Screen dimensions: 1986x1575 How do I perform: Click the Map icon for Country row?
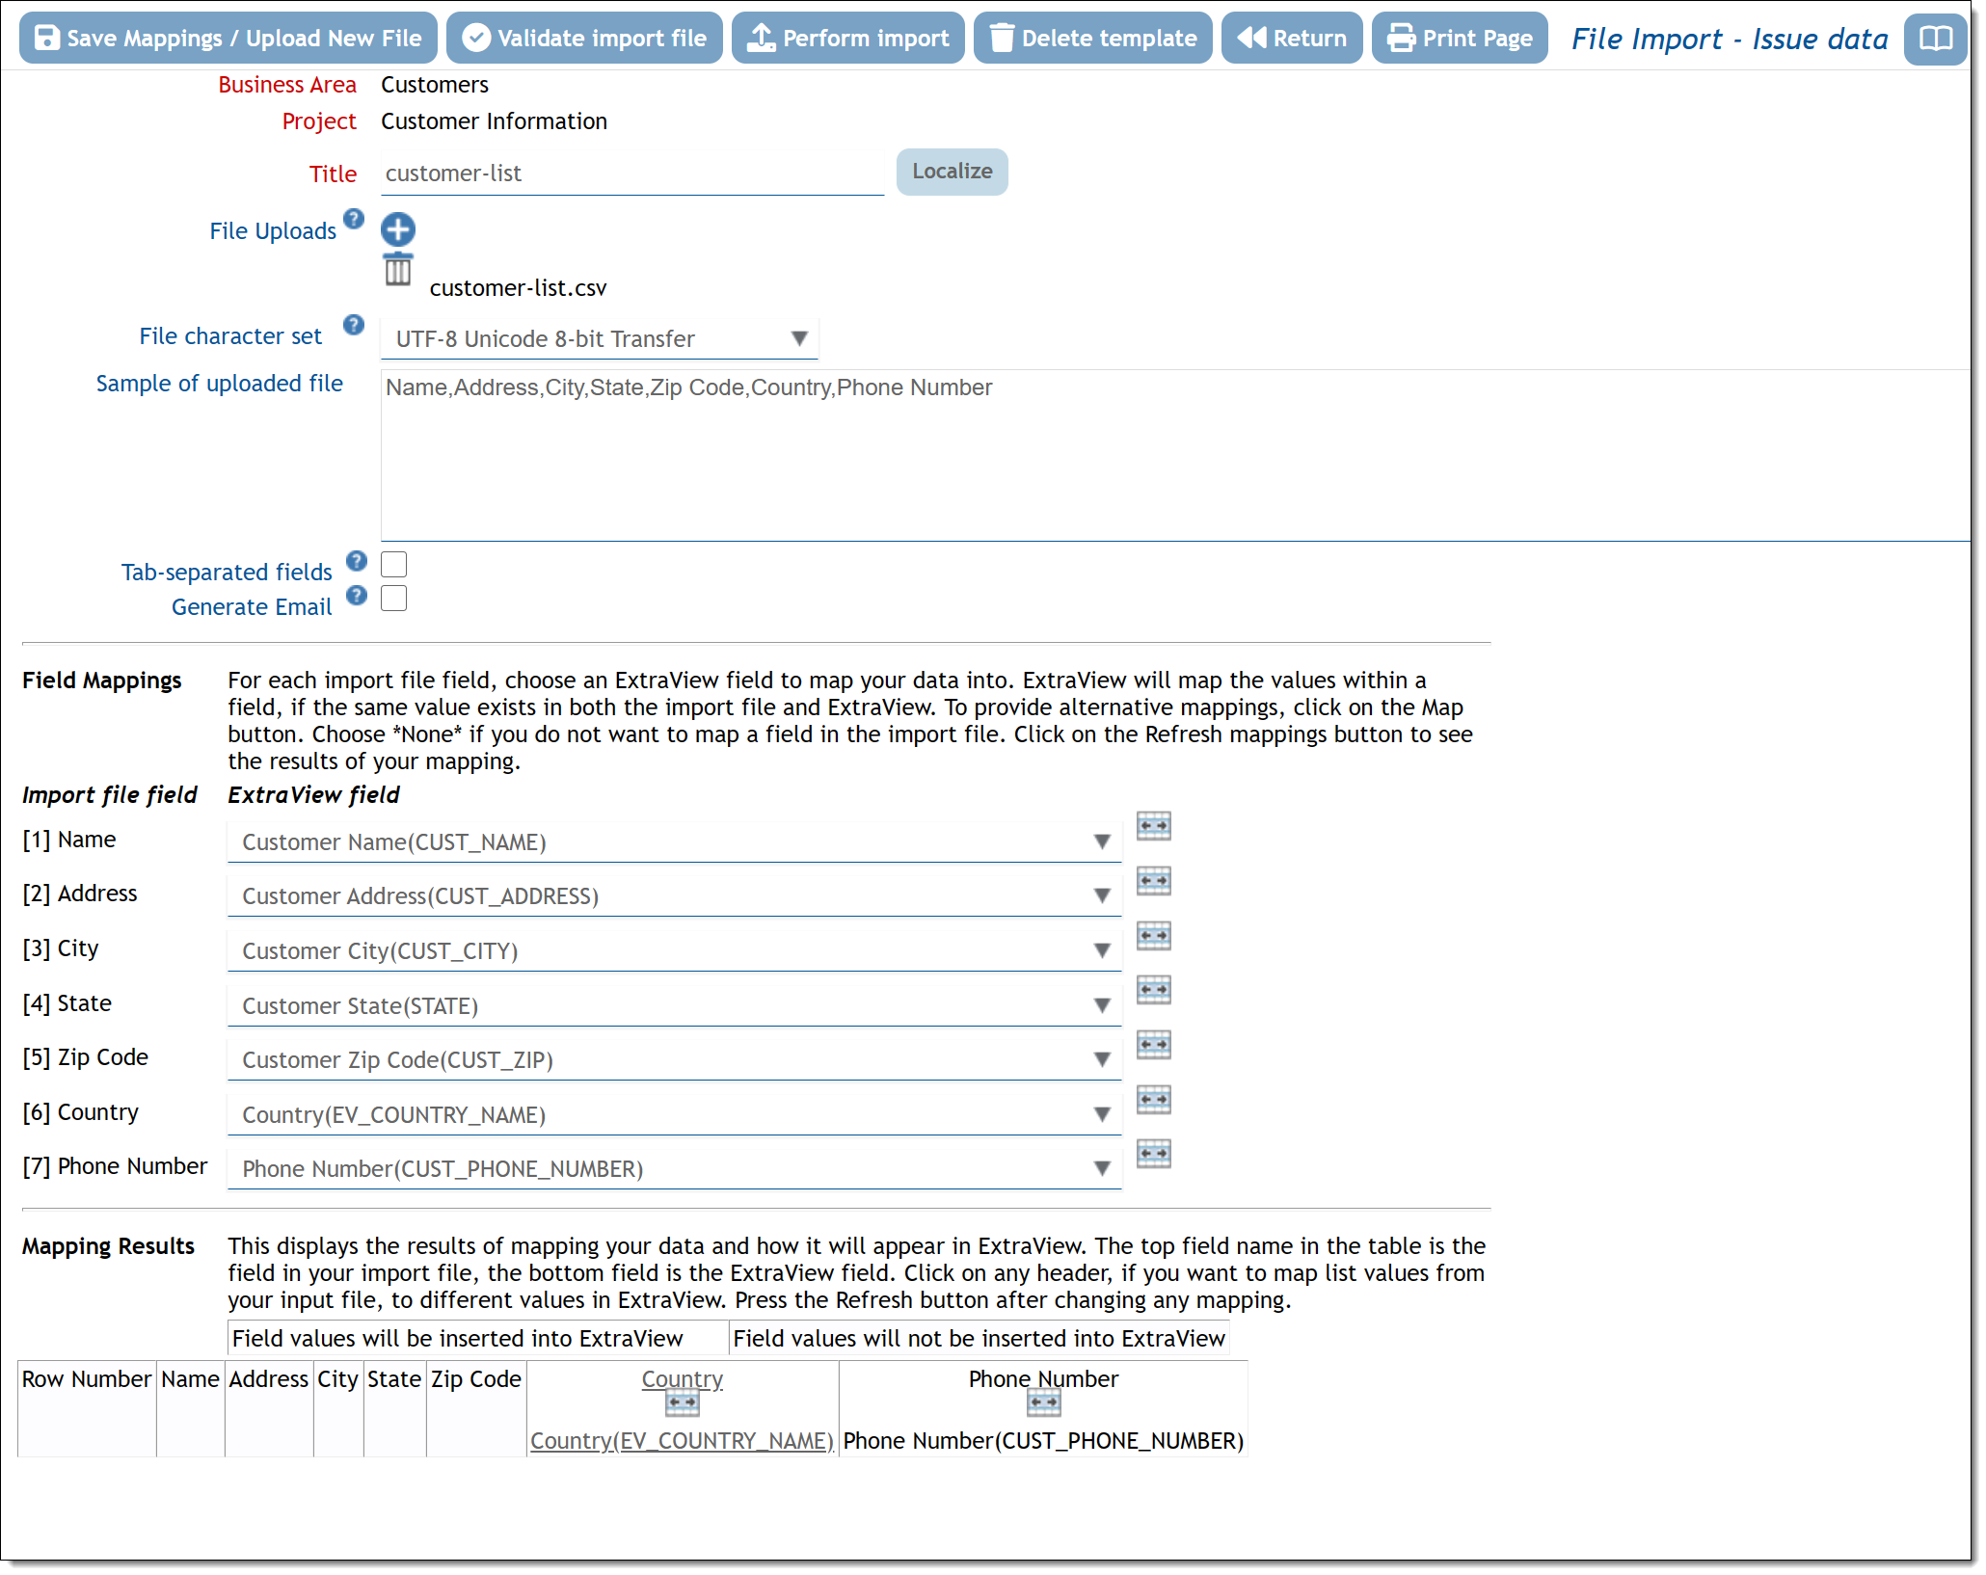point(1153,1100)
